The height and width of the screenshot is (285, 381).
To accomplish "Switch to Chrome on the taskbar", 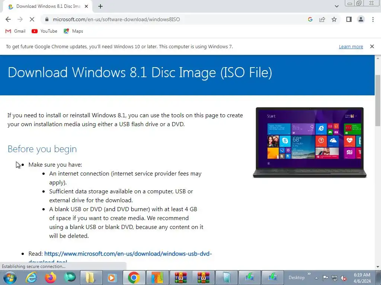I will click(134, 278).
